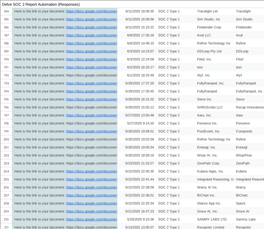Screen dimensions: 264x229
Task: Select cell 'Recap Innovations'
Action: [250, 107]
